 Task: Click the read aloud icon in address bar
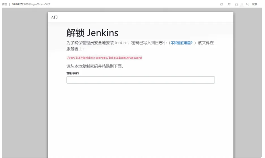(229, 4)
